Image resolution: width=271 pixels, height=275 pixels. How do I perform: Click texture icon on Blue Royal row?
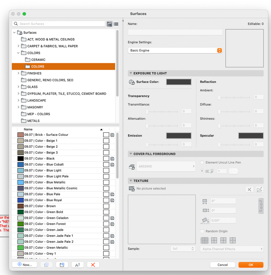112,200
